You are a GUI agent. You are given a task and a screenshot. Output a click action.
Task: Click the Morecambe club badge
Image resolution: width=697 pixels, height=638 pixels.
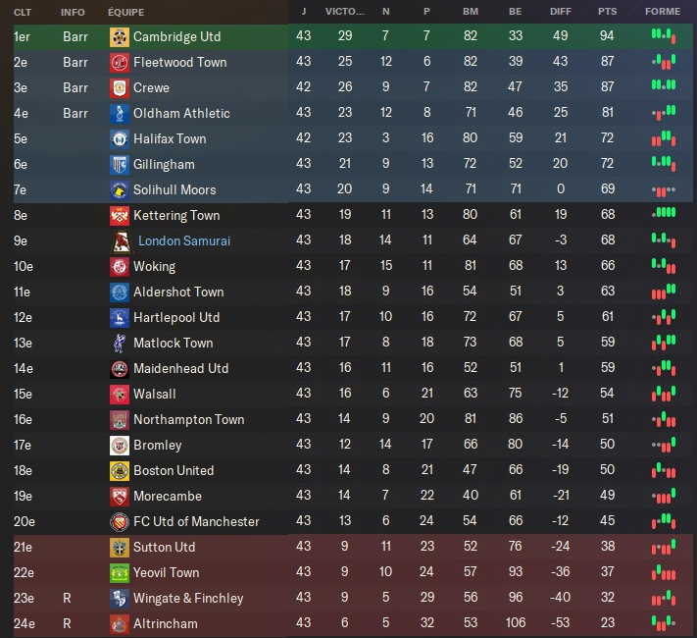[x=119, y=497]
